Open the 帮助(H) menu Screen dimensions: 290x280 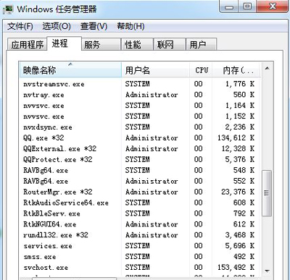[130, 26]
